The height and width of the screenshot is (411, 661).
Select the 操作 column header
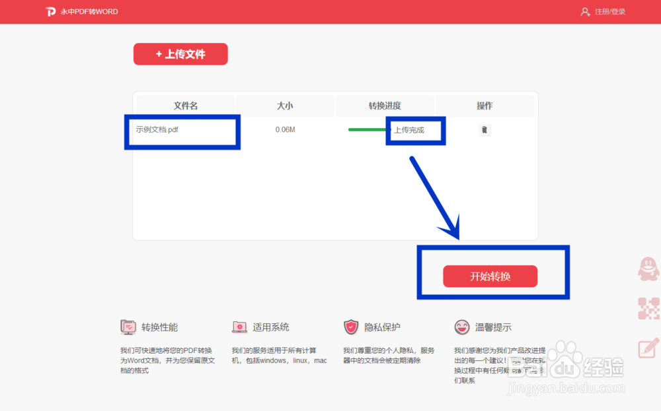pyautogui.click(x=485, y=106)
